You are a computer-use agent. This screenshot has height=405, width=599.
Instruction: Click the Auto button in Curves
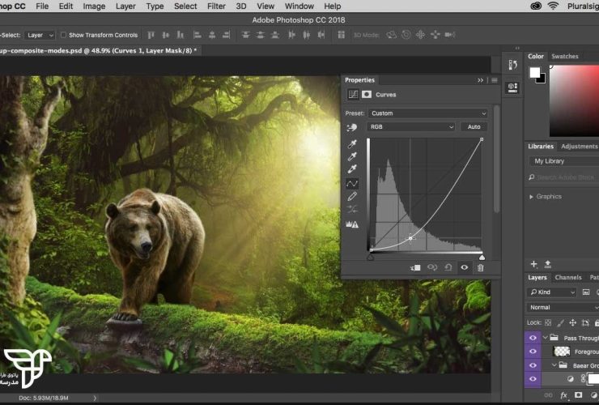[x=474, y=127]
